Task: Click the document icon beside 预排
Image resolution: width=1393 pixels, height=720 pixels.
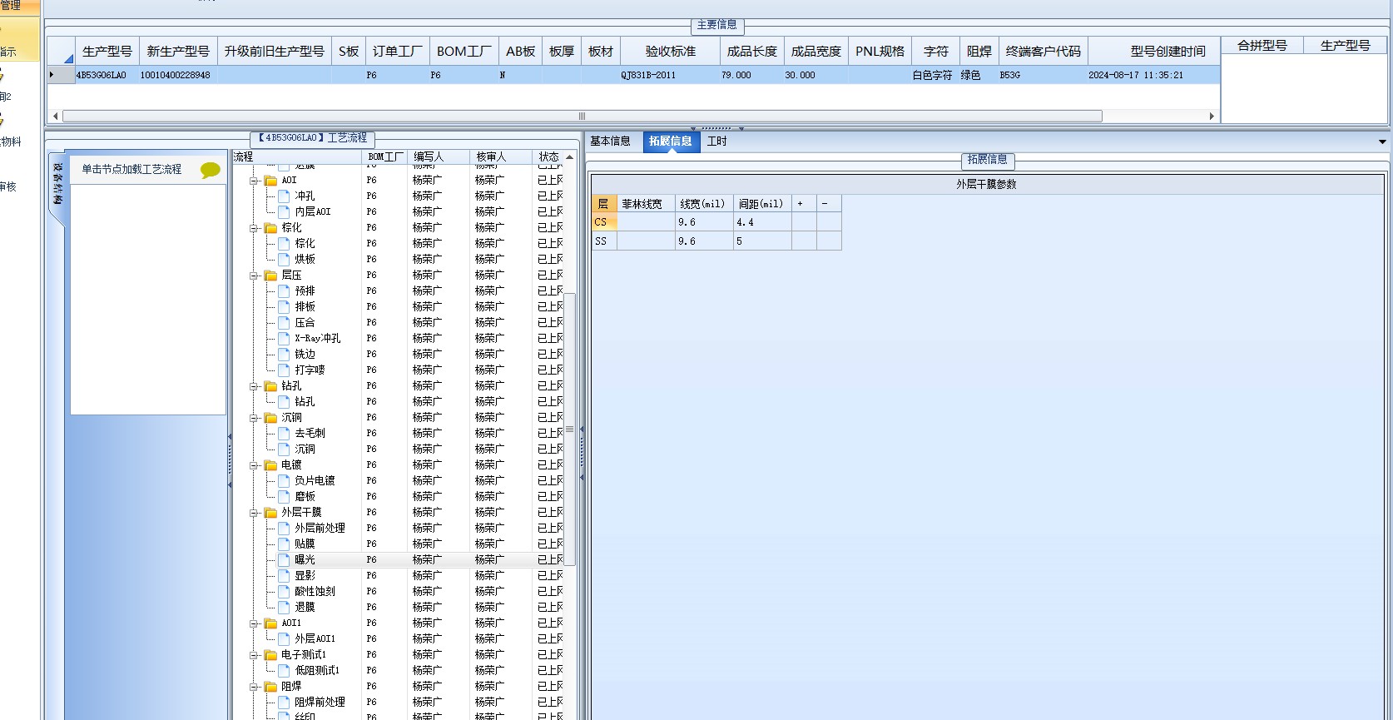Action: pyautogui.click(x=284, y=290)
